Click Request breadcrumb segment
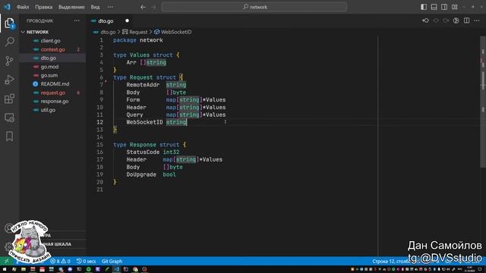The image size is (486, 273). 138,32
